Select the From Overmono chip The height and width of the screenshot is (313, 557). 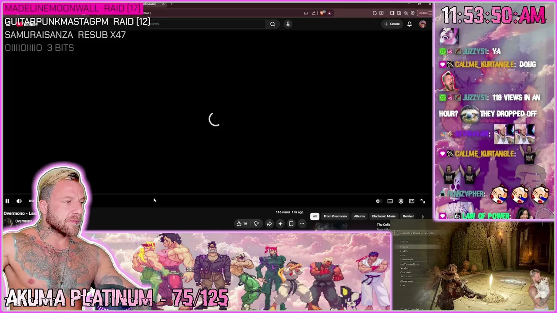click(x=335, y=216)
